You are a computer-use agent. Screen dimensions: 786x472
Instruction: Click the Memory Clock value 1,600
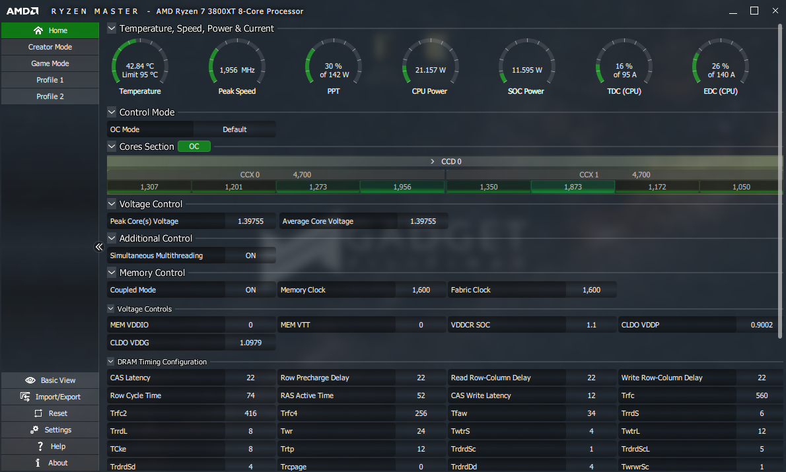[421, 290]
